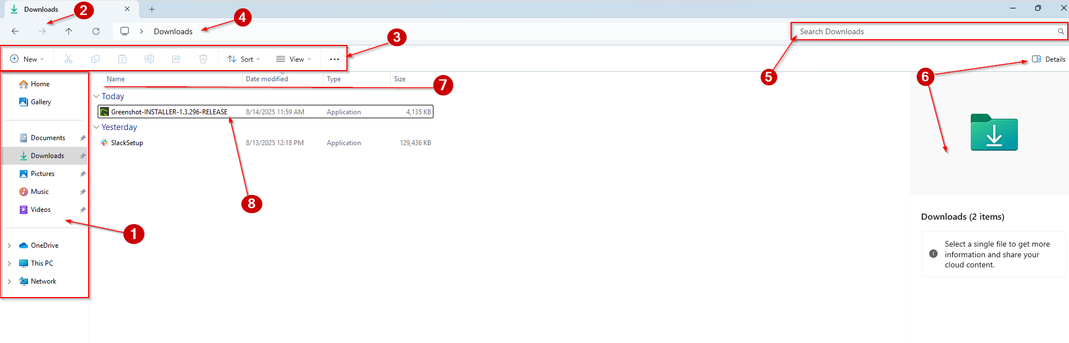This screenshot has height=343, width=1069.
Task: Click the pin icon beside Pictures
Action: tap(83, 174)
